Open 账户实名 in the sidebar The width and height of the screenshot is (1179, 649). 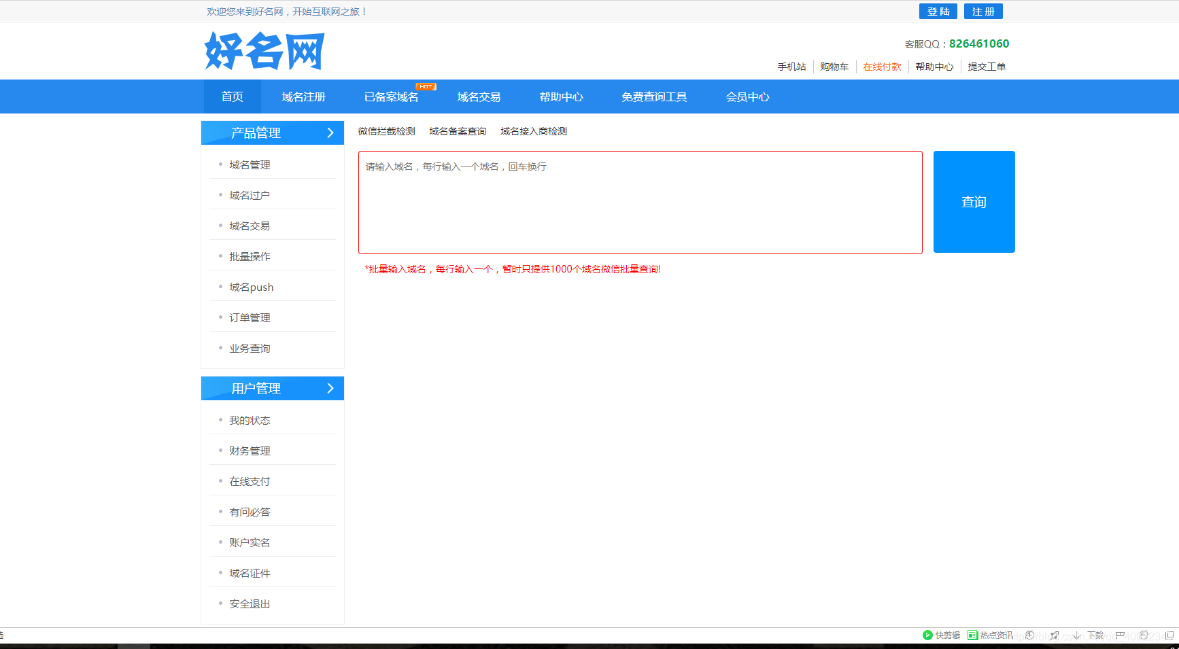tap(250, 543)
